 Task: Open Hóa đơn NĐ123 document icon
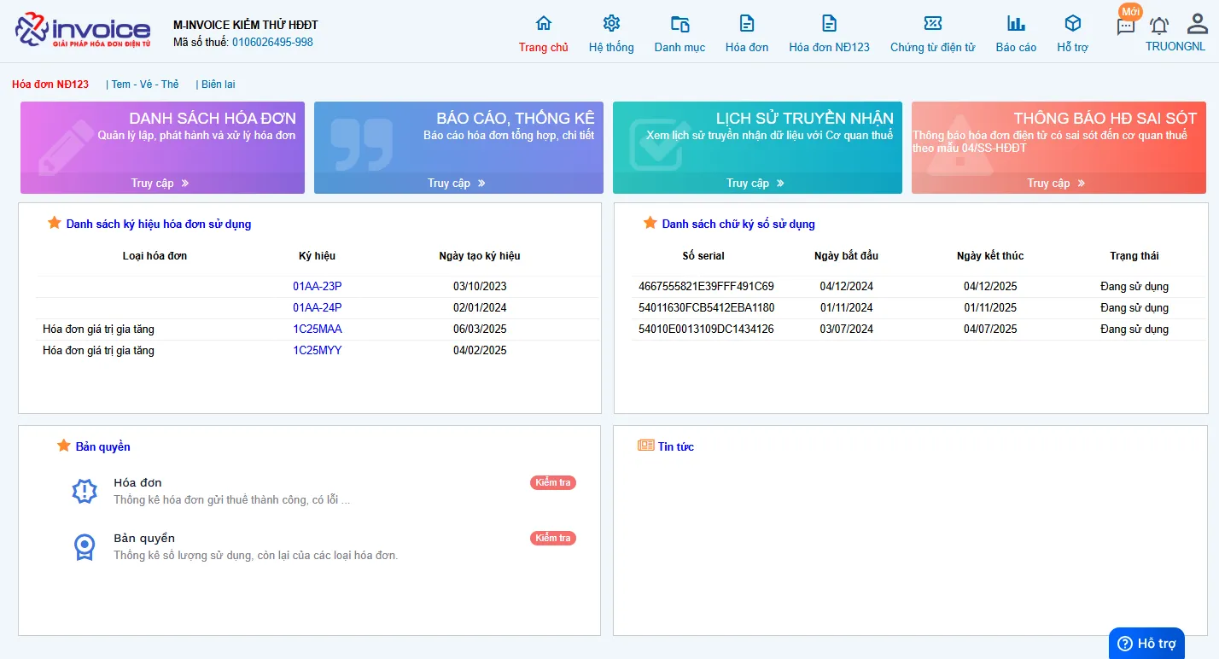(830, 23)
